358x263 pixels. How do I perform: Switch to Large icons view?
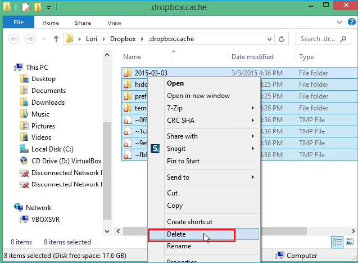pyautogui.click(x=349, y=242)
